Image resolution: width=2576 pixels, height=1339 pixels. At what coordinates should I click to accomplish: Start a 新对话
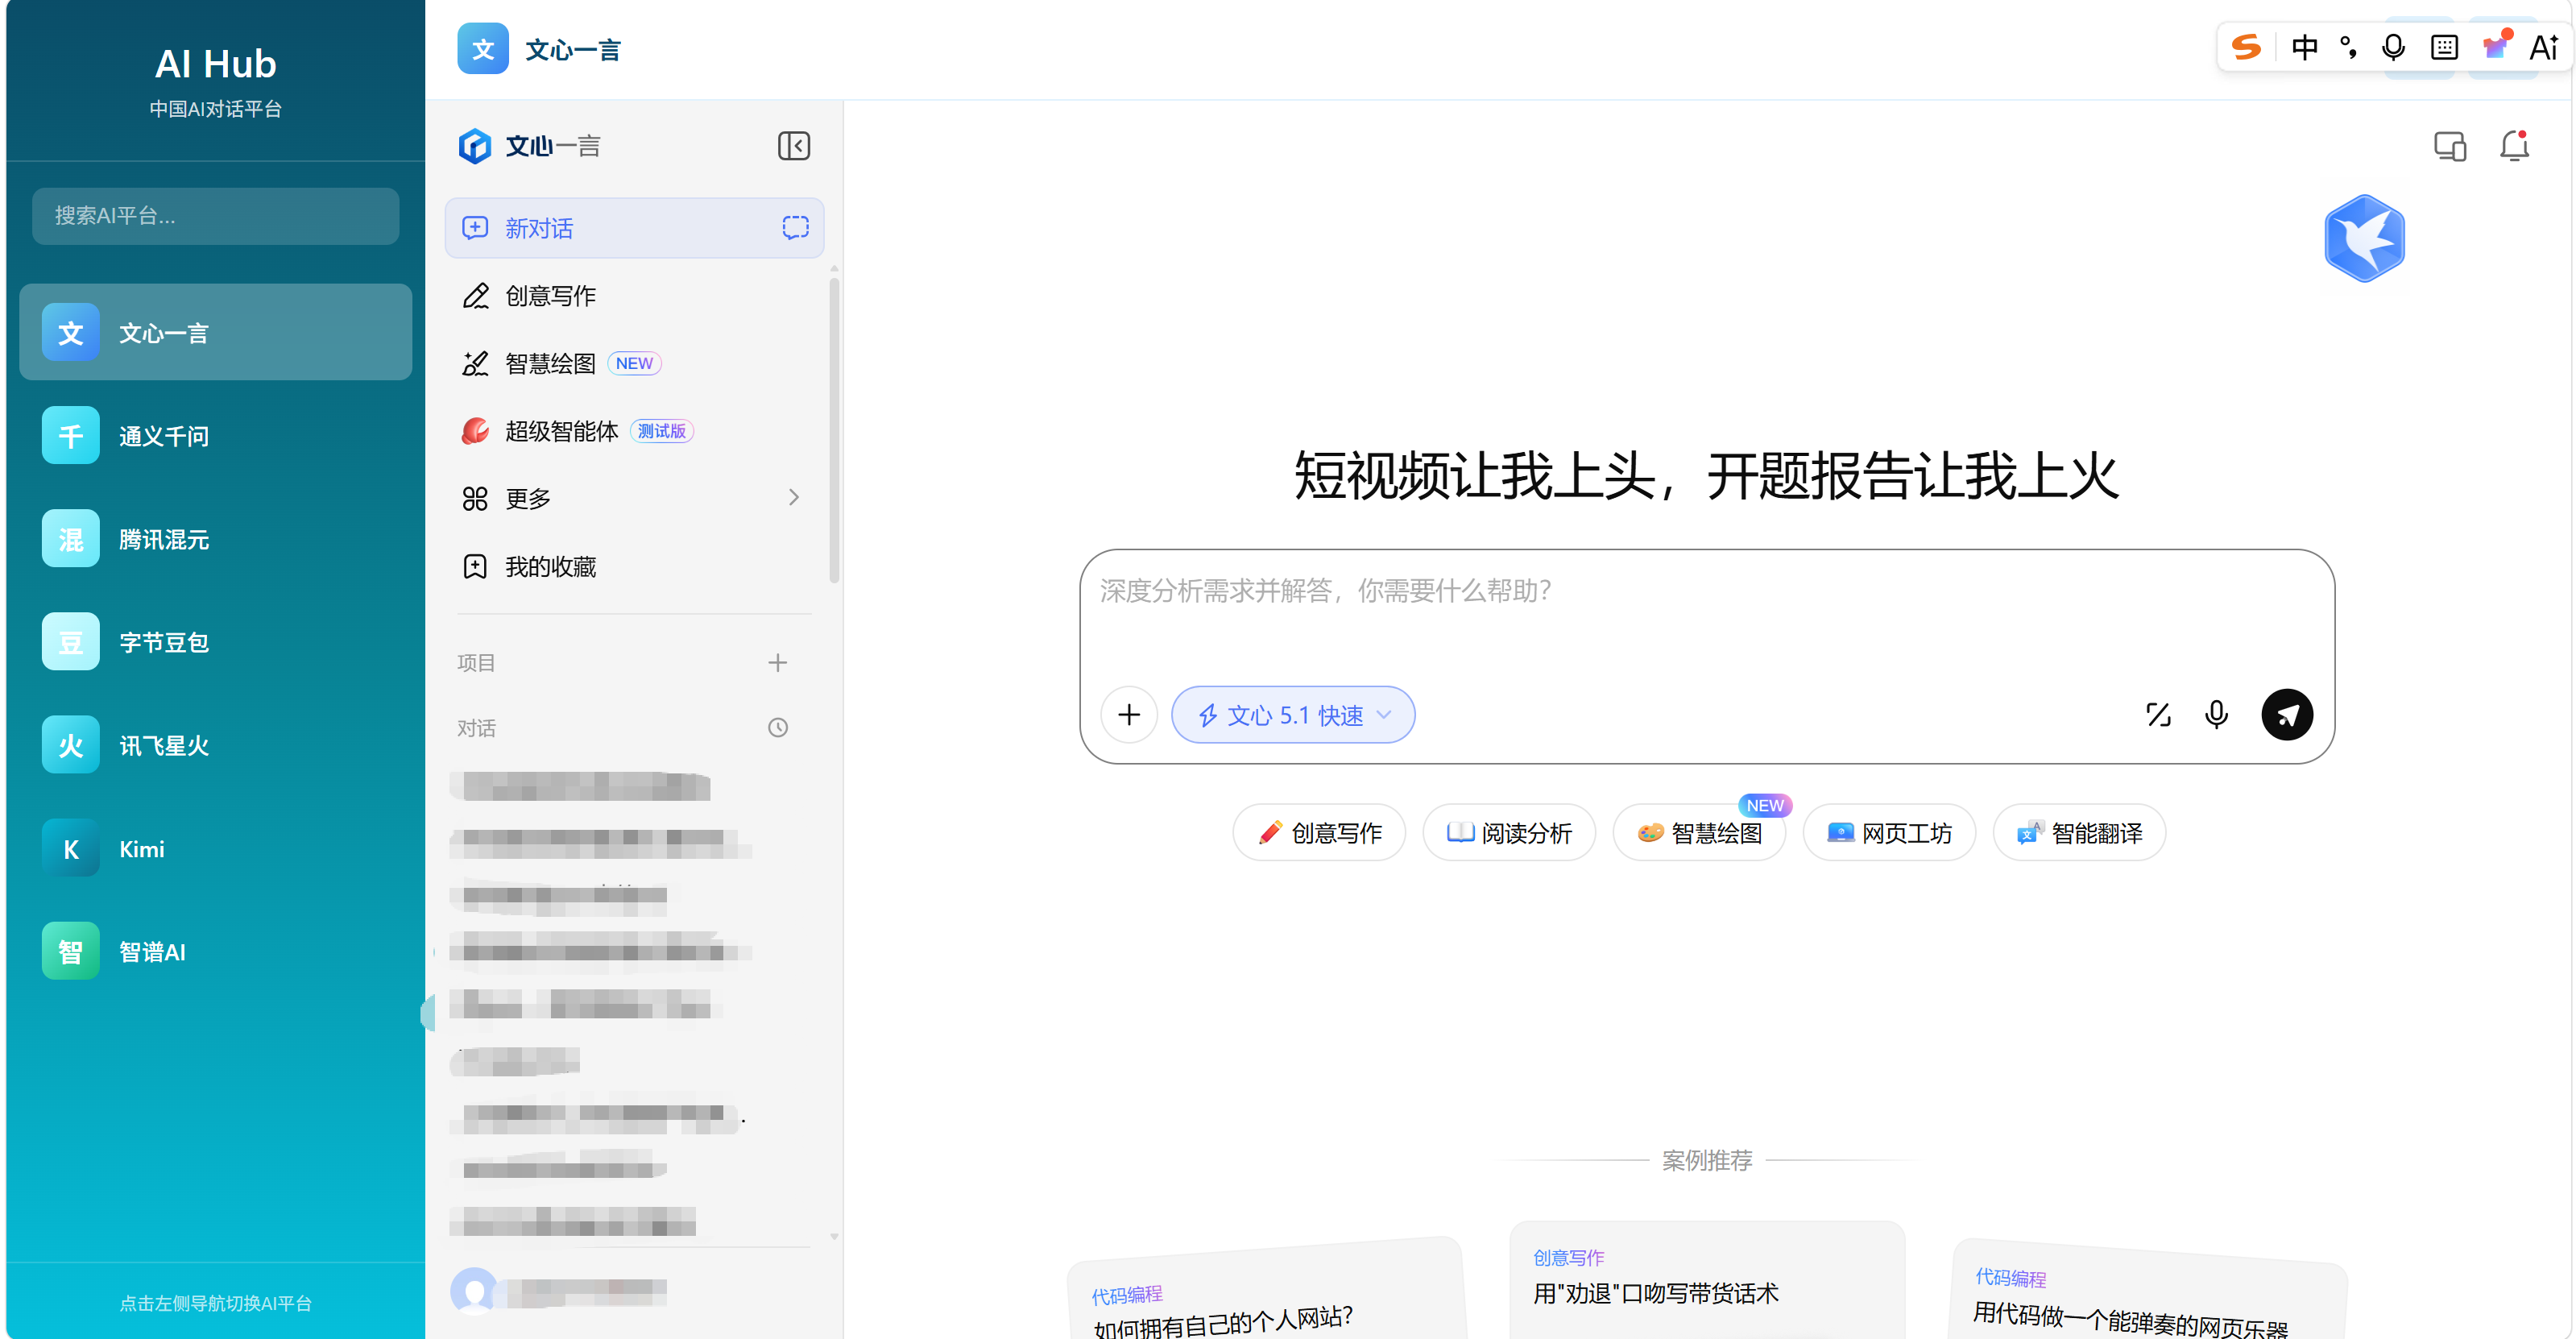tap(635, 228)
